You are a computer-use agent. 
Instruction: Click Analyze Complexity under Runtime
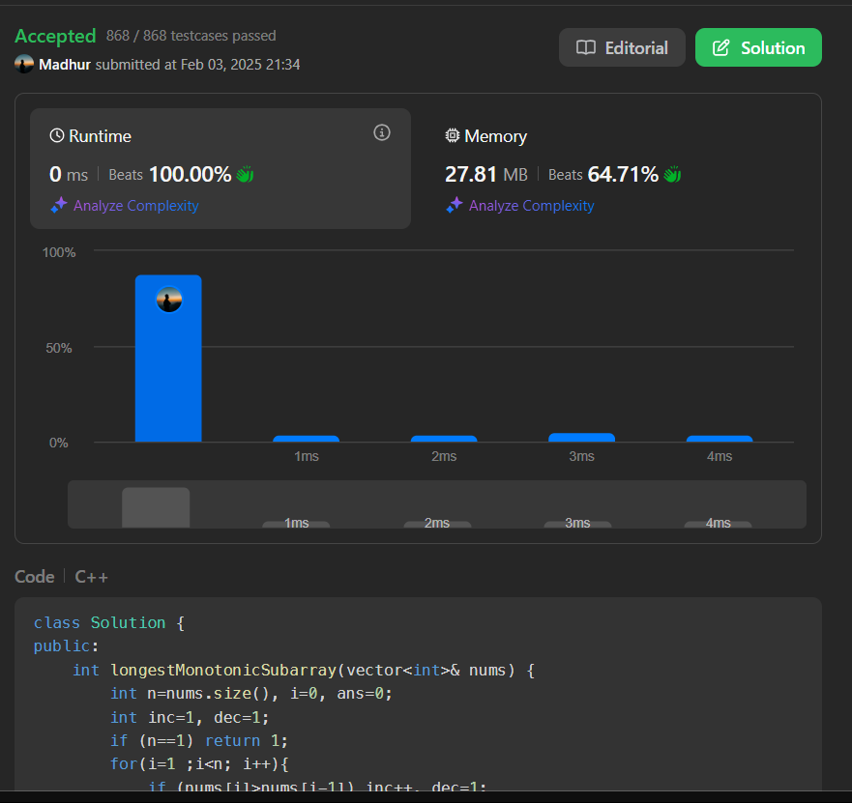pyautogui.click(x=135, y=206)
